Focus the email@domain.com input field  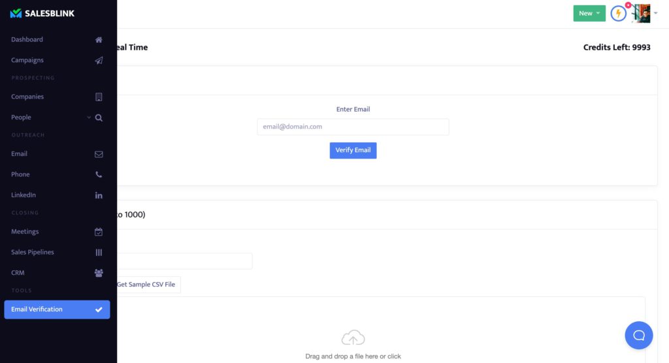(353, 127)
